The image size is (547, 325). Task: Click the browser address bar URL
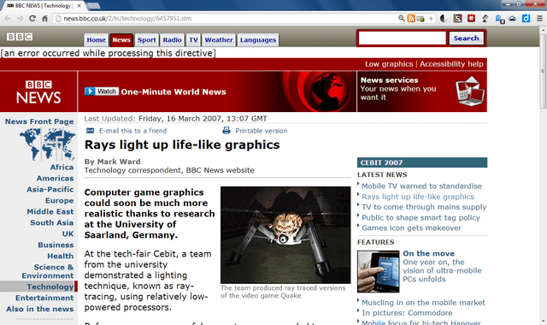click(127, 19)
